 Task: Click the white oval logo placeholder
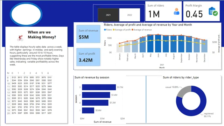click(x=26, y=14)
